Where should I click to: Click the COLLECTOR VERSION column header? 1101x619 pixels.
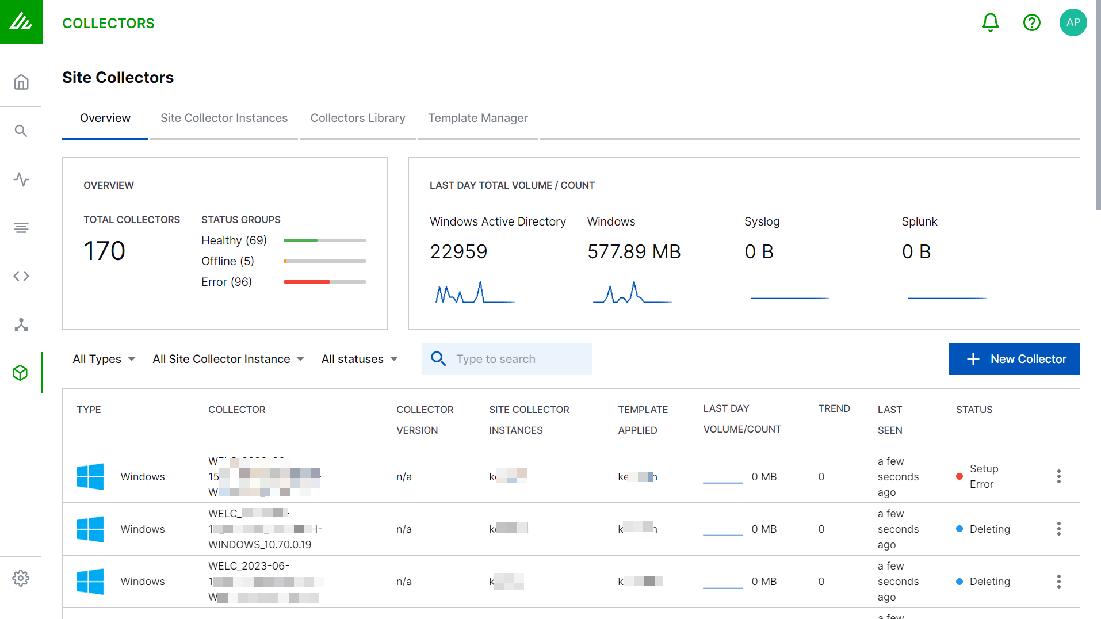click(x=425, y=420)
